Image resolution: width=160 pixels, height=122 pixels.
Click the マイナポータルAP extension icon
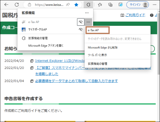click(x=23, y=30)
